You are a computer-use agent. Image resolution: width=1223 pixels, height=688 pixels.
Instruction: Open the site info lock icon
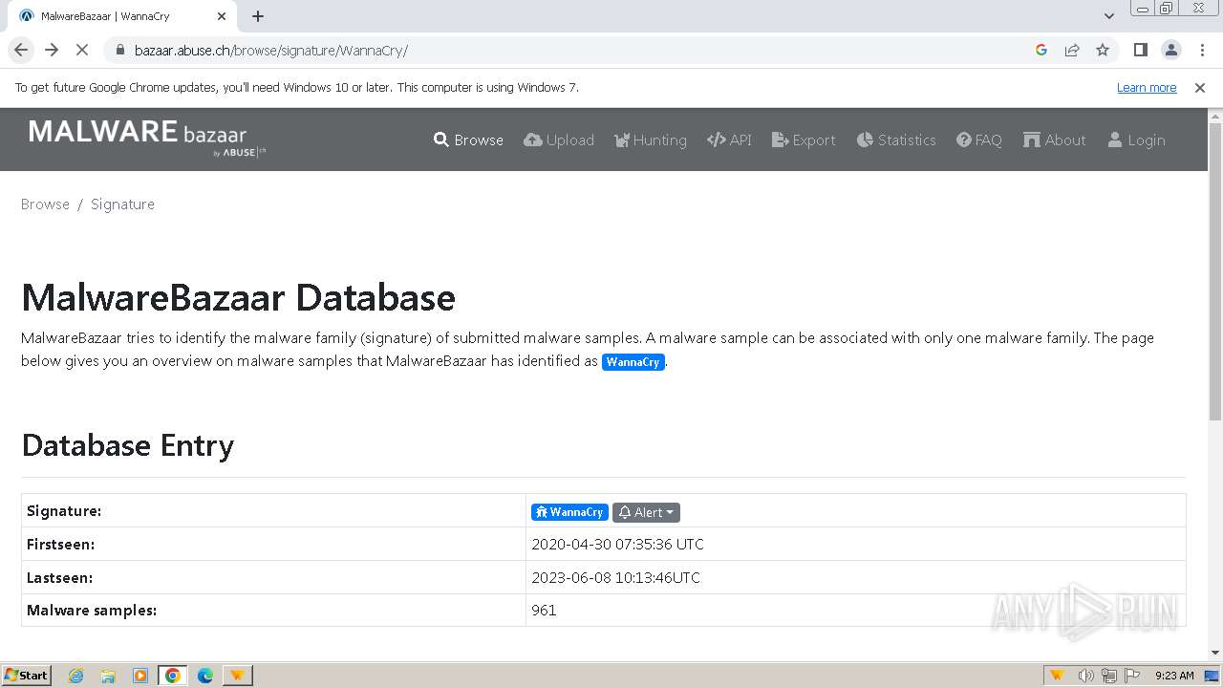click(x=119, y=50)
